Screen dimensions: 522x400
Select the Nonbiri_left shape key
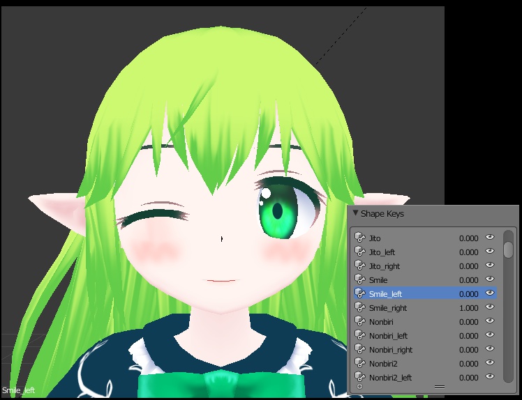[388, 336]
